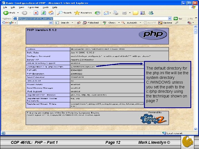Expand the Mail button dropdown arrow
This screenshot has height=149, width=199.
[x=110, y=13]
